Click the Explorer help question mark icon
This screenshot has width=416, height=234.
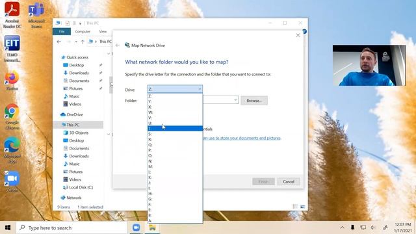click(x=305, y=31)
